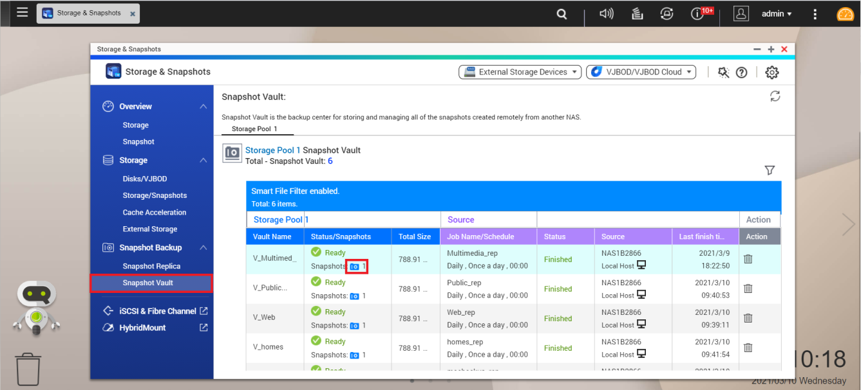Click the refresh icon in Snapshot Vault
861x390 pixels.
pos(775,96)
